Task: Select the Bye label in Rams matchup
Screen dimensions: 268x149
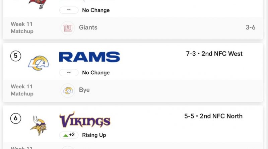Action: point(84,90)
